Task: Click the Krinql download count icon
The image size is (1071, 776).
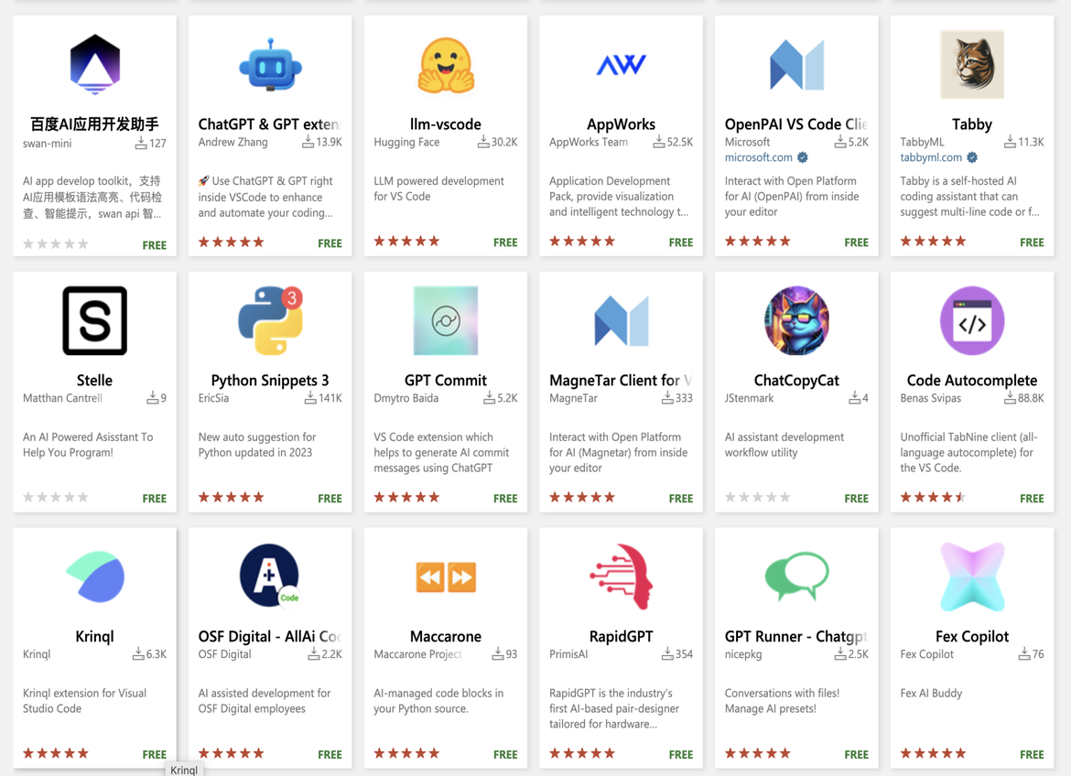Action: coord(138,653)
